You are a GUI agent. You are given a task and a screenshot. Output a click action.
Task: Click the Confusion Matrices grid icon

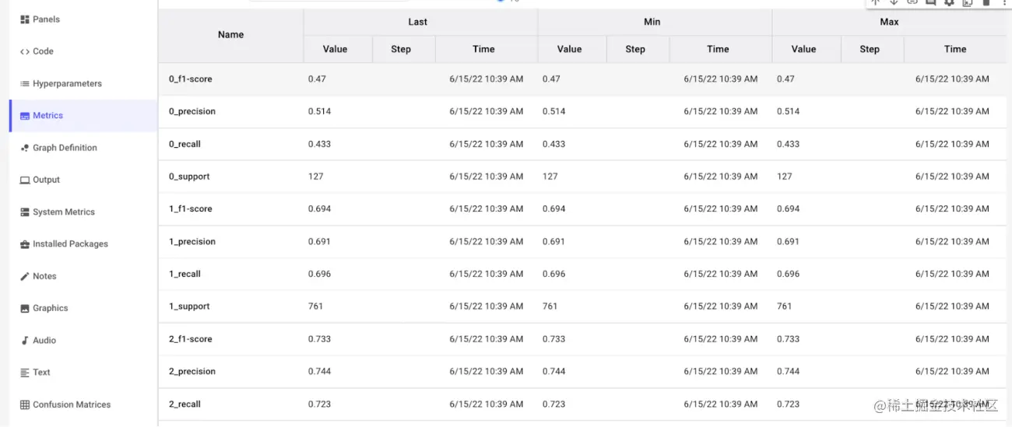click(x=25, y=404)
